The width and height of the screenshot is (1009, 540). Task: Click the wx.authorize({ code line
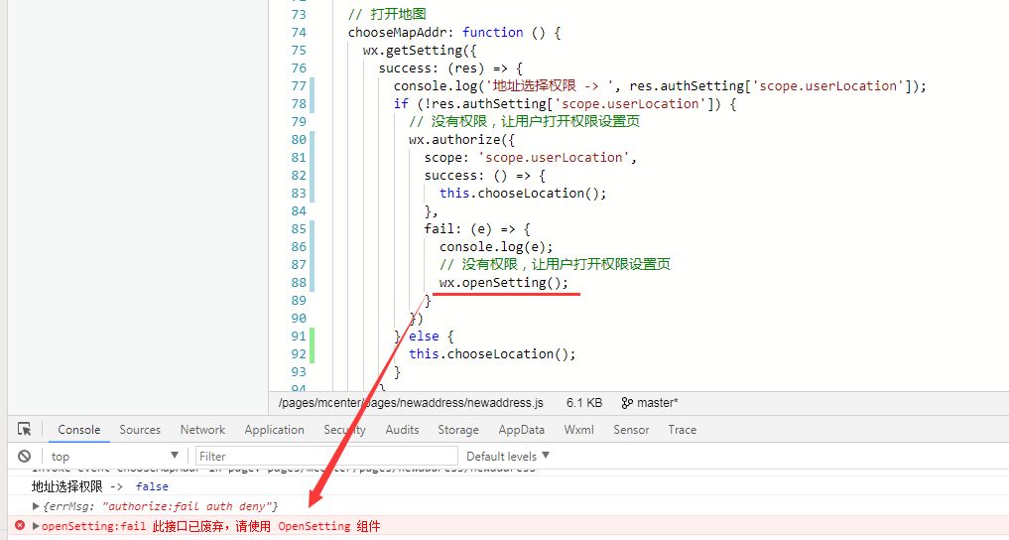pyautogui.click(x=462, y=139)
